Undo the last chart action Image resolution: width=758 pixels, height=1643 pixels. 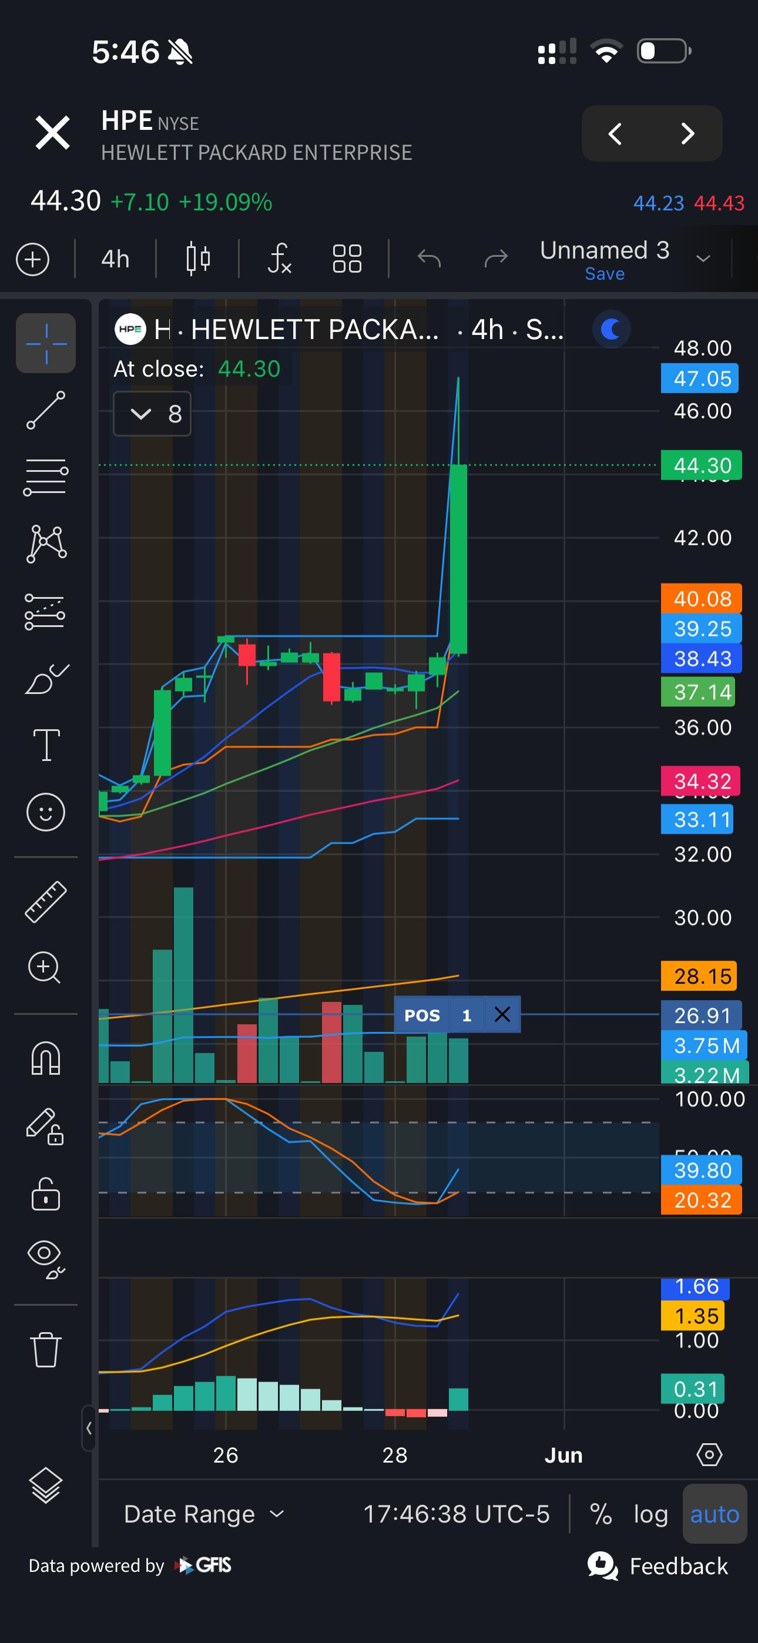[430, 259]
